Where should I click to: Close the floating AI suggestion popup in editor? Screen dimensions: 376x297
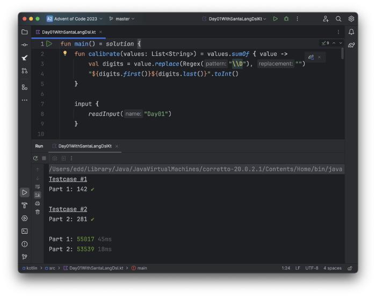(x=319, y=57)
